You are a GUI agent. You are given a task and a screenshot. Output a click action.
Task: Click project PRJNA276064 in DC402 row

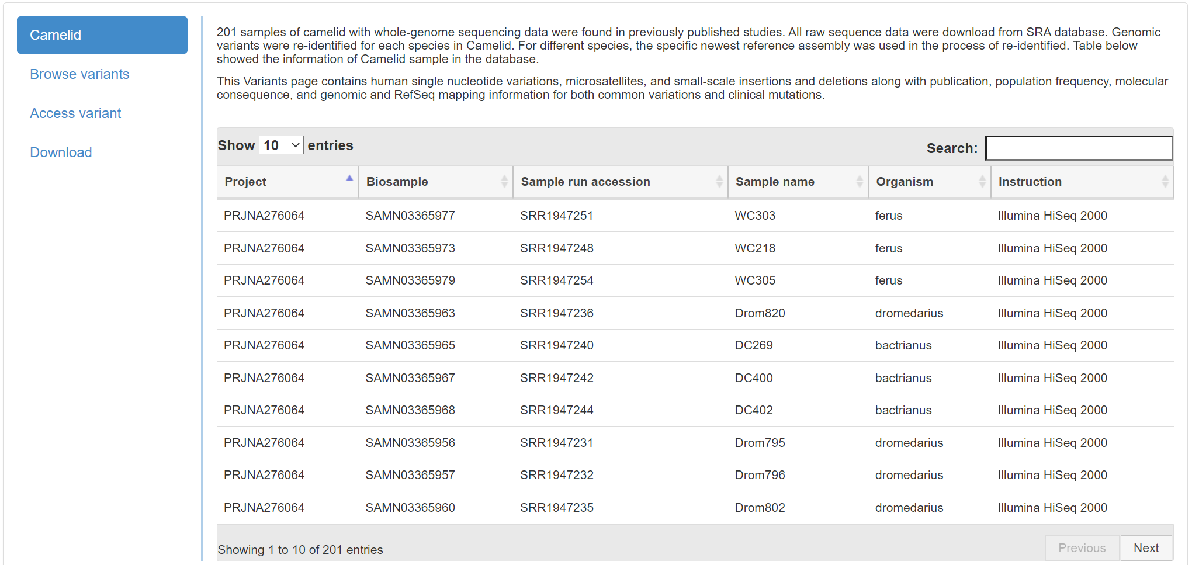(264, 410)
